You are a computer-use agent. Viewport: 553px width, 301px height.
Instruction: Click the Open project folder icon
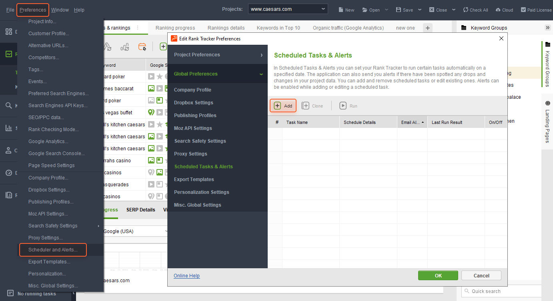365,10
